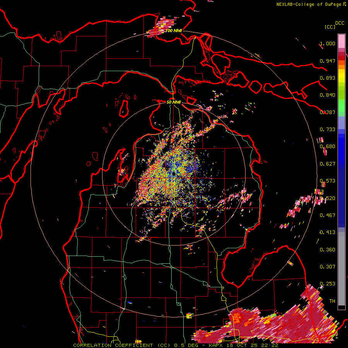Click the 0.947 scale value

[328, 61]
